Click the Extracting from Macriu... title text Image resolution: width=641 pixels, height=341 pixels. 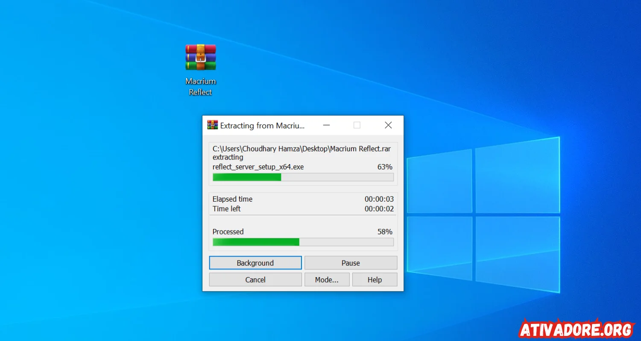[263, 125]
